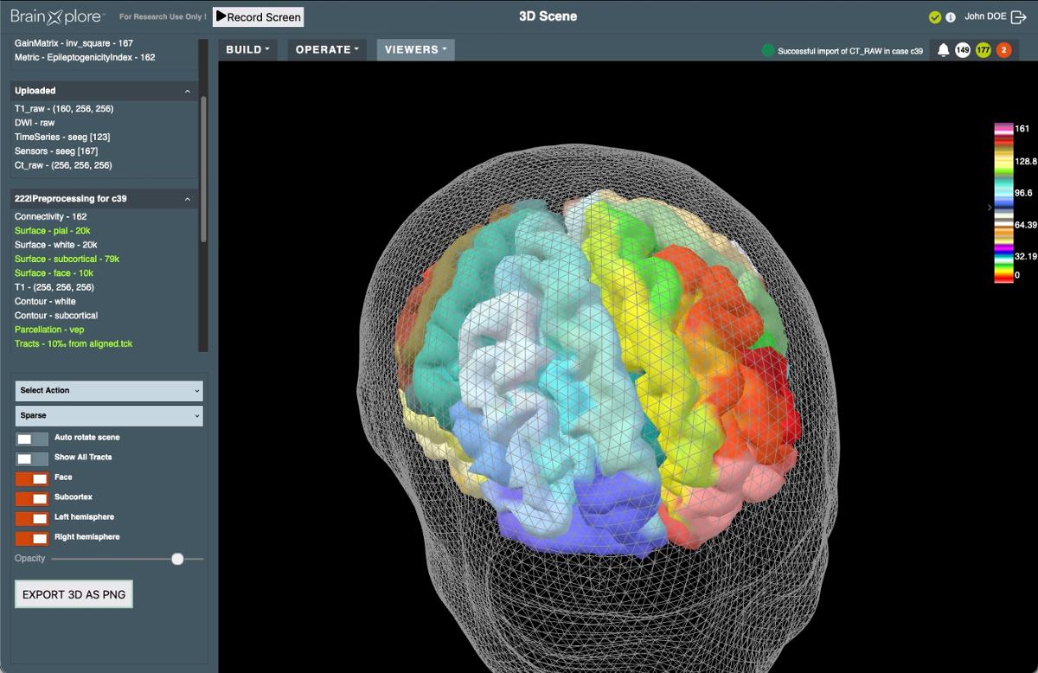
Task: Click the orange 2 notification badge
Action: tap(1003, 50)
